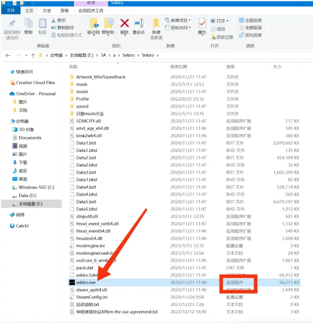This screenshot has width=313, height=324.
Task: Select Data (D:) drive in sidebar
Action: [x=24, y=195]
